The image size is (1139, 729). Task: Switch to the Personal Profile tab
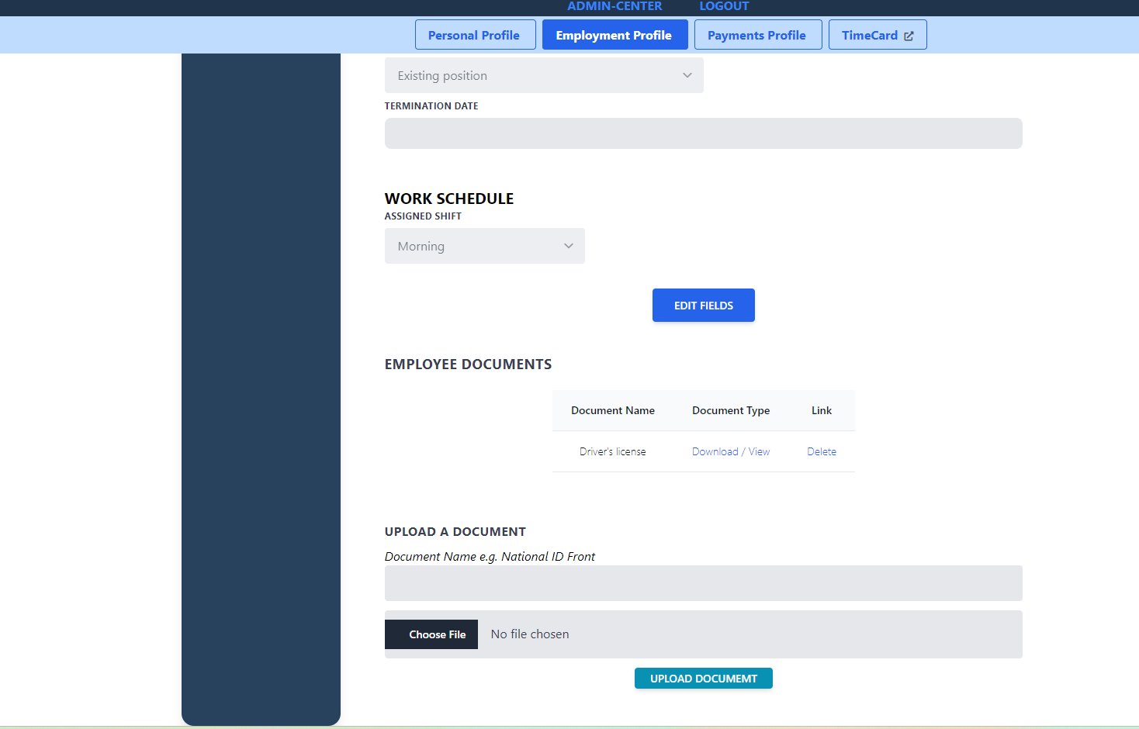(x=475, y=34)
